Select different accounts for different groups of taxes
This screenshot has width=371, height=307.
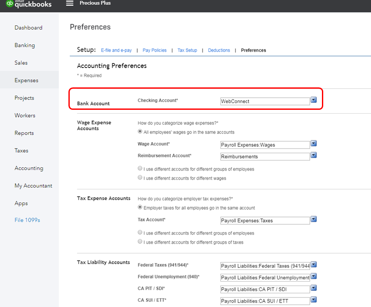pyautogui.click(x=140, y=242)
